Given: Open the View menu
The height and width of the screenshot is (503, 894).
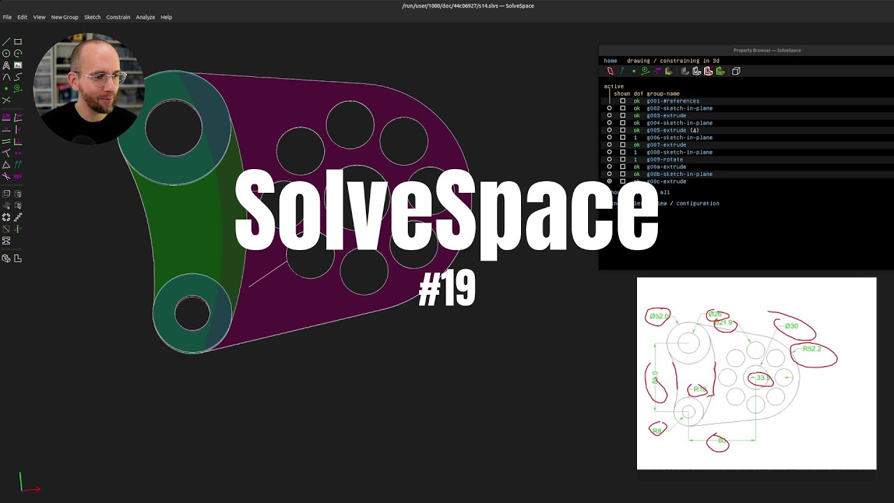Looking at the screenshot, I should (39, 17).
